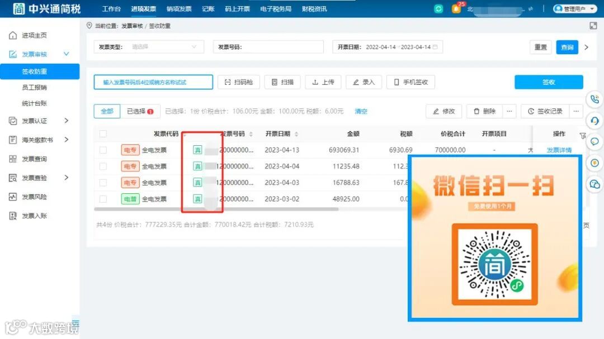Click the fullscreen expand icon
This screenshot has height=339, width=604.
pyautogui.click(x=593, y=26)
